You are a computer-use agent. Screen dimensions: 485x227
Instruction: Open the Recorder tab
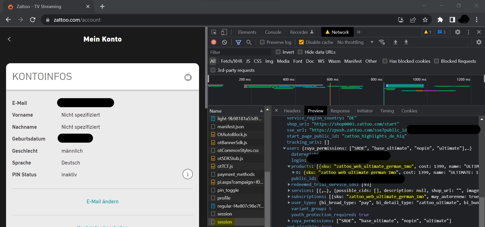coord(301,32)
